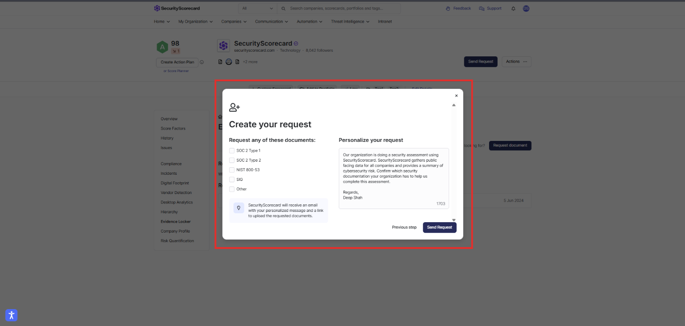This screenshot has width=685, height=326.
Task: Click the first document badge under company name
Action: pos(220,62)
